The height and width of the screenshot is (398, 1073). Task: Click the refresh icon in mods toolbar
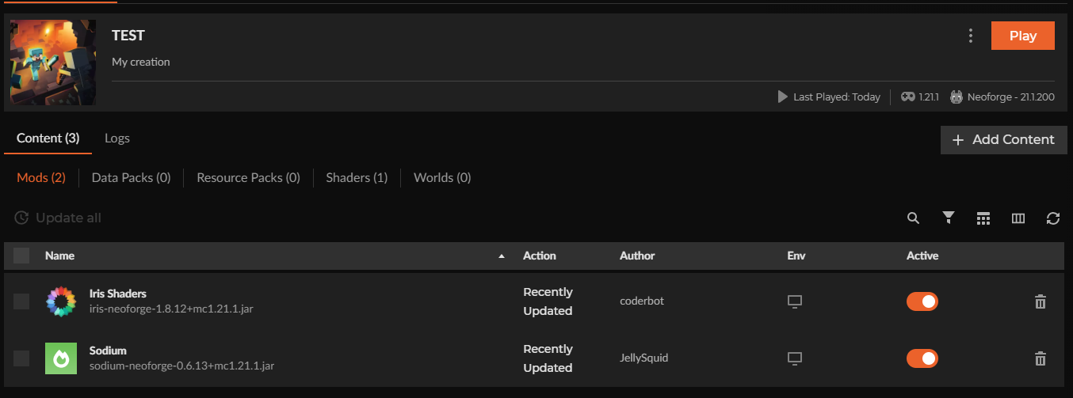pyautogui.click(x=1053, y=218)
